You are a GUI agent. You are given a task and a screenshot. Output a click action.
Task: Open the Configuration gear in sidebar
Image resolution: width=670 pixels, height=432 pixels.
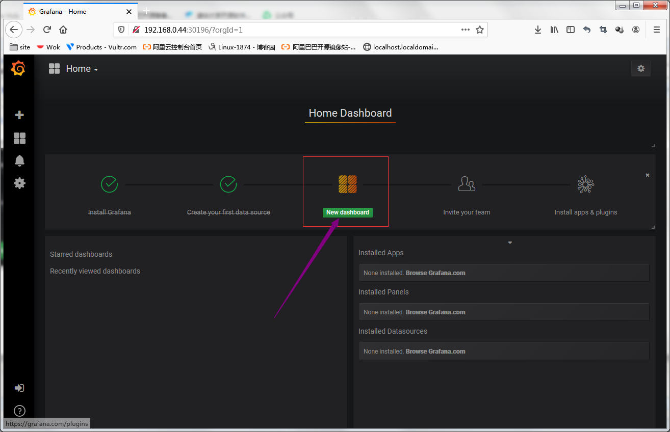[19, 183]
